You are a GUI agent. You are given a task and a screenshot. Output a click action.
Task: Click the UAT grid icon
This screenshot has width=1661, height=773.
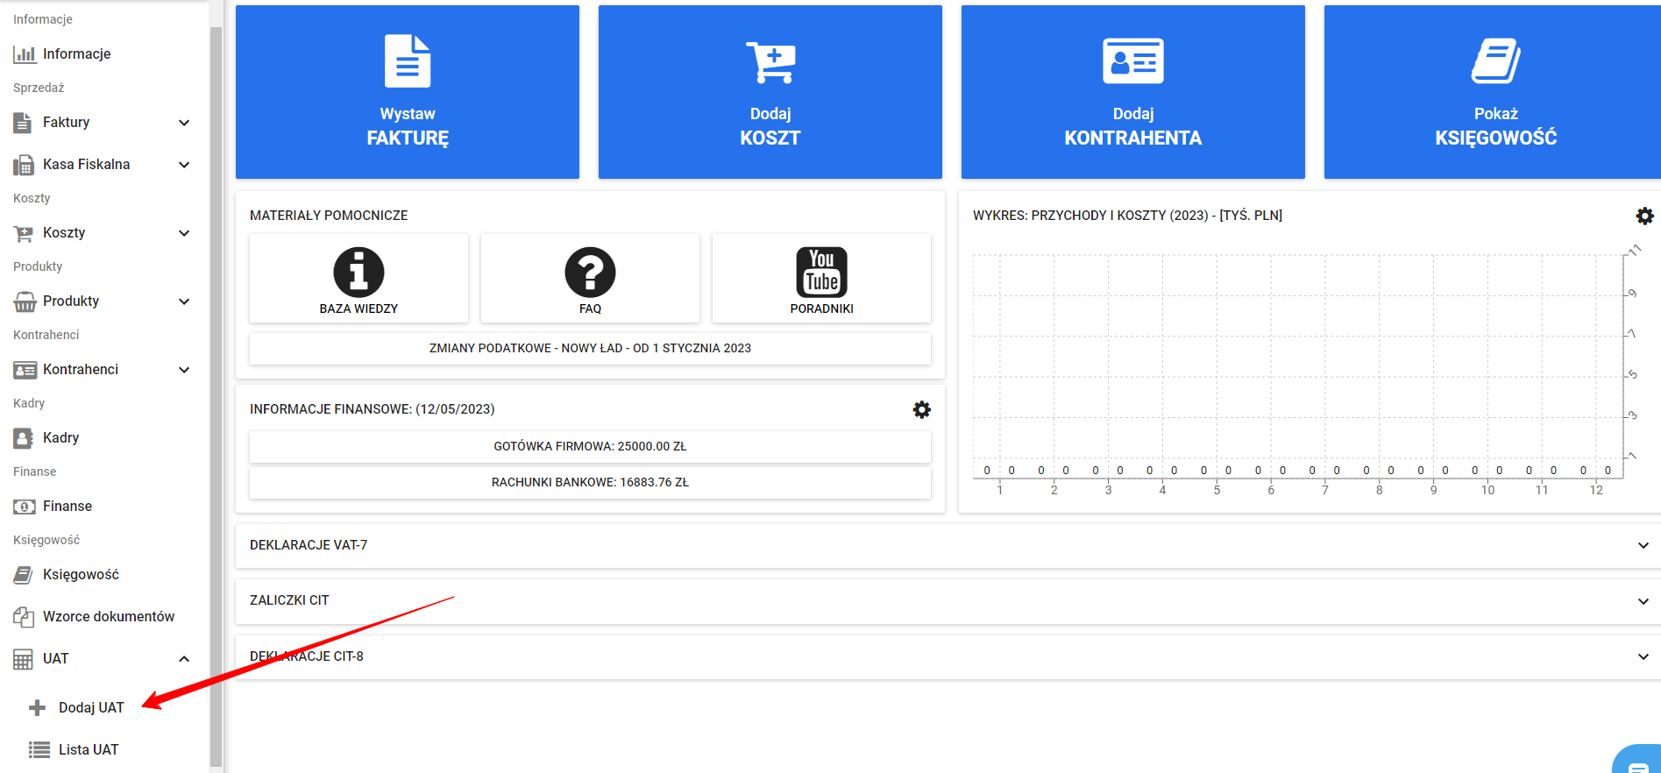24,659
